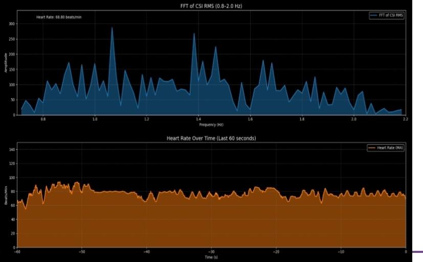Click the 1.6 tick on the frequency axis
This screenshot has height=262, width=423.
(x=250, y=119)
